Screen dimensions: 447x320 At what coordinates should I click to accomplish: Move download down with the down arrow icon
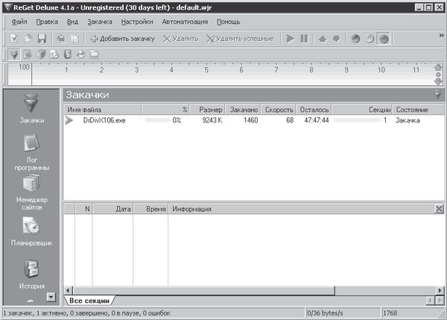335,38
